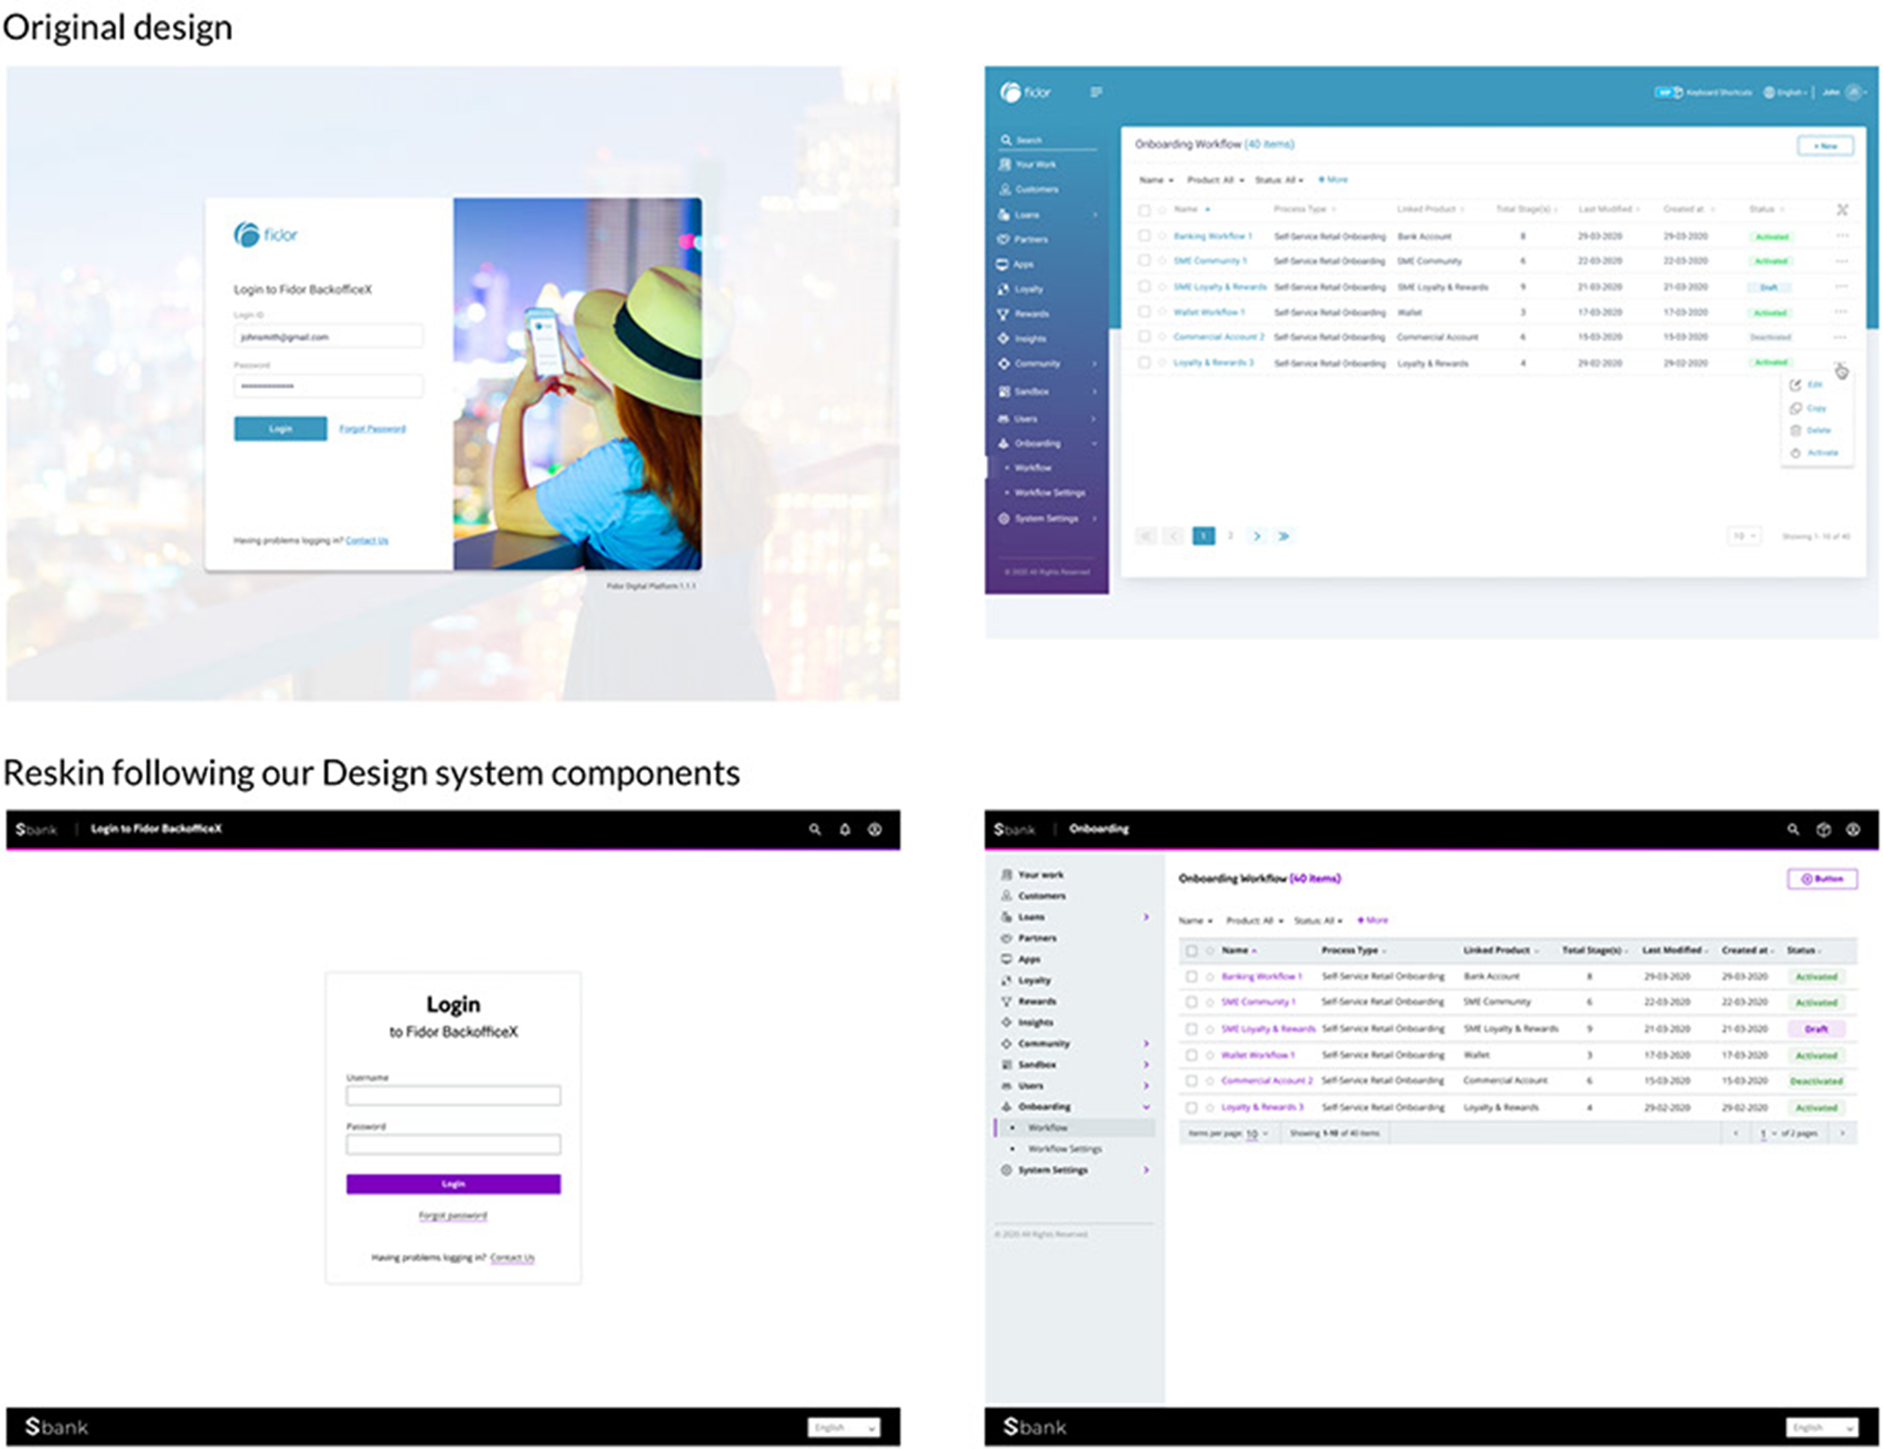The image size is (1883, 1449).
Task: Star the SME Community 1 row in Sbank table
Action: pyautogui.click(x=1210, y=1002)
